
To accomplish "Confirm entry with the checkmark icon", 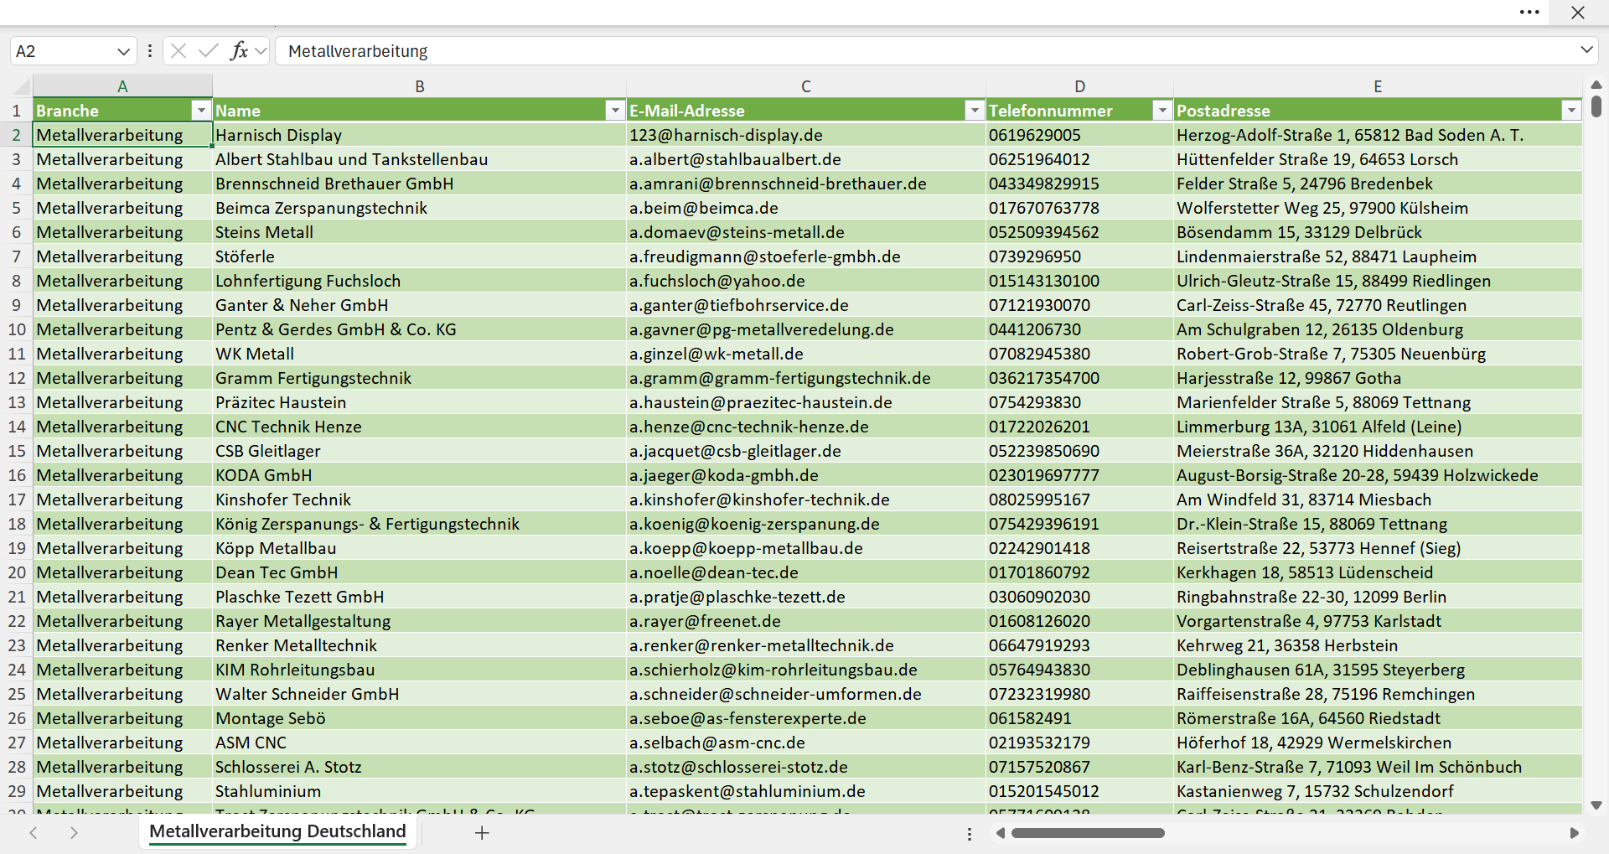I will click(x=208, y=51).
